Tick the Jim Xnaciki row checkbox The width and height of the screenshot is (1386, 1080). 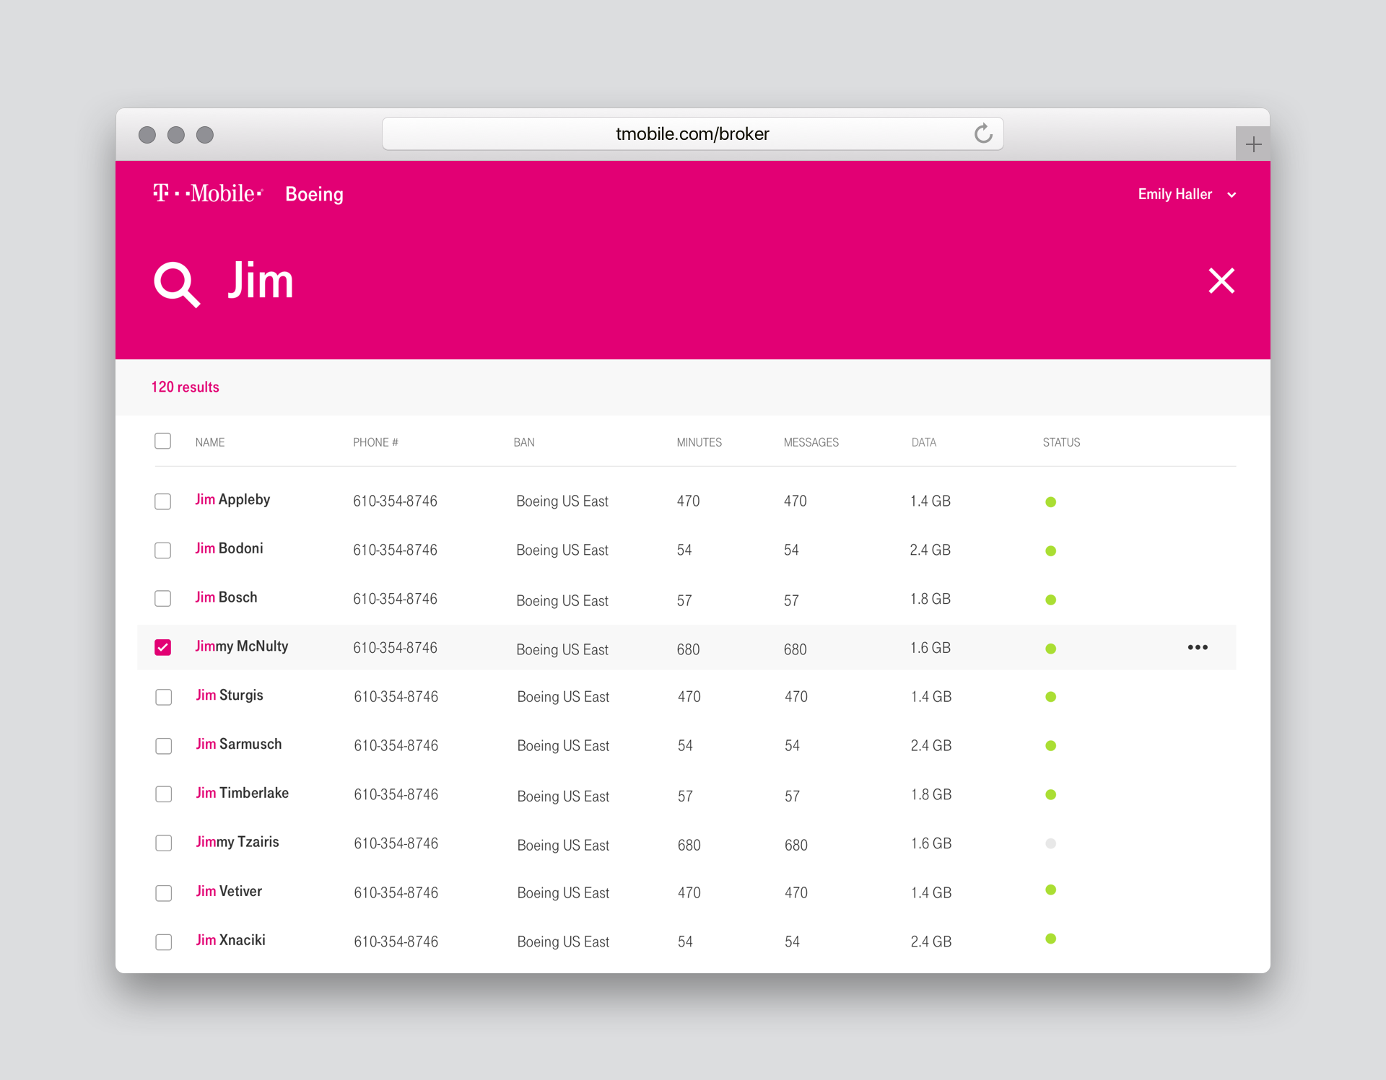(x=164, y=941)
